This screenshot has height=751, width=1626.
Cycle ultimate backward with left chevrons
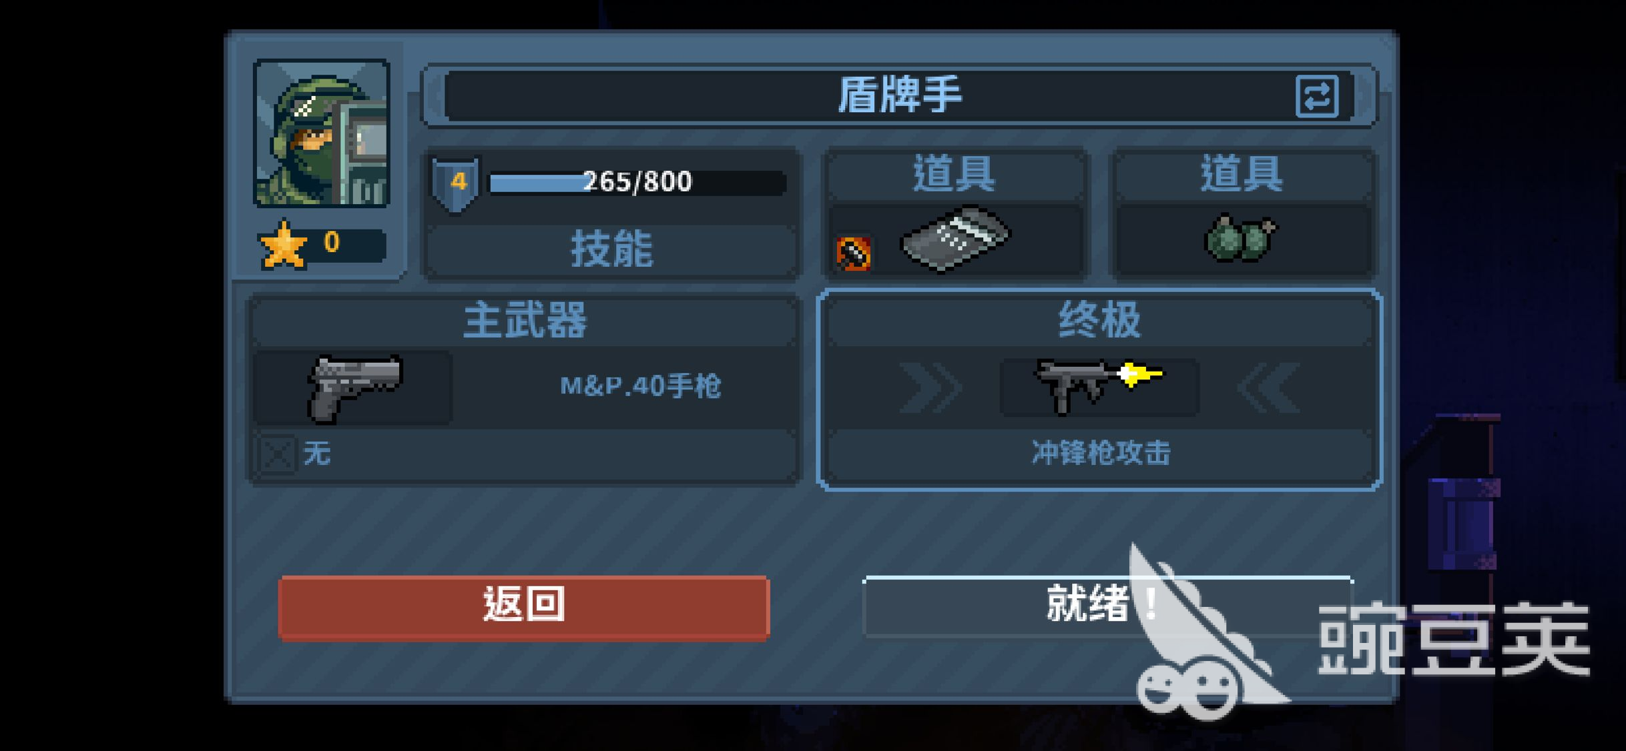point(1268,388)
